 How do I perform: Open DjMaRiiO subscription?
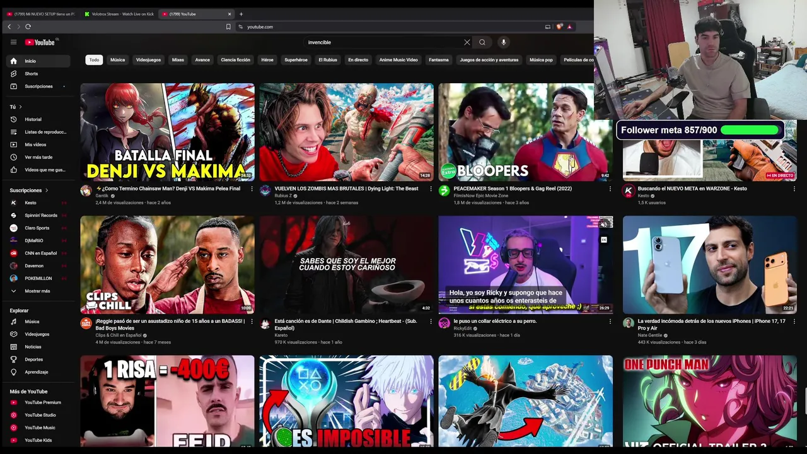38,240
